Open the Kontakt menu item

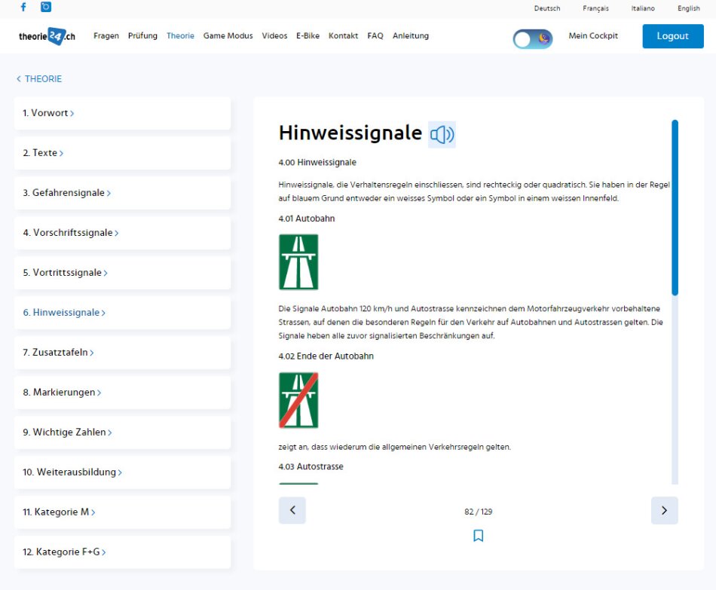344,35
